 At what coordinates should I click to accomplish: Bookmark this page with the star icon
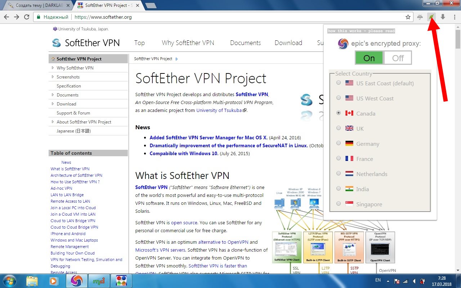408,17
